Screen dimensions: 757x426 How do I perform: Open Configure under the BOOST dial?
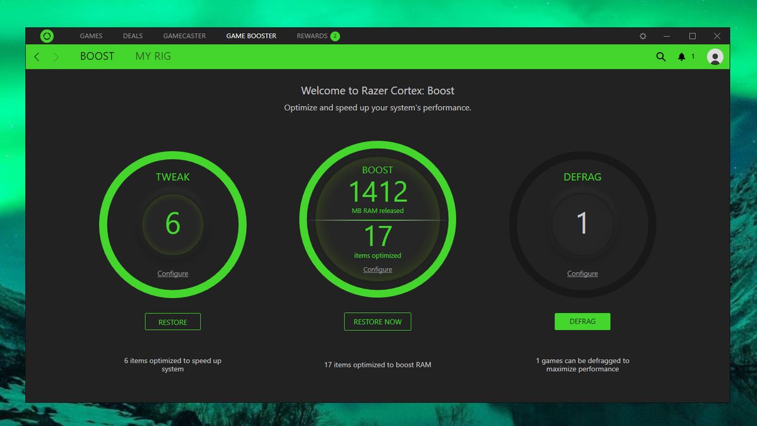pyautogui.click(x=377, y=269)
